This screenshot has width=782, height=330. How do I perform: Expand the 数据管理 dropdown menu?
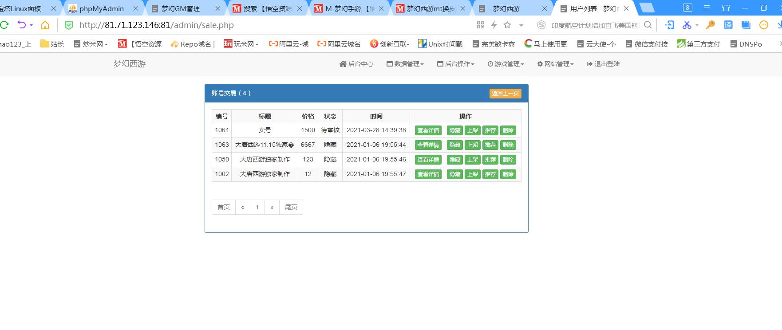click(405, 64)
